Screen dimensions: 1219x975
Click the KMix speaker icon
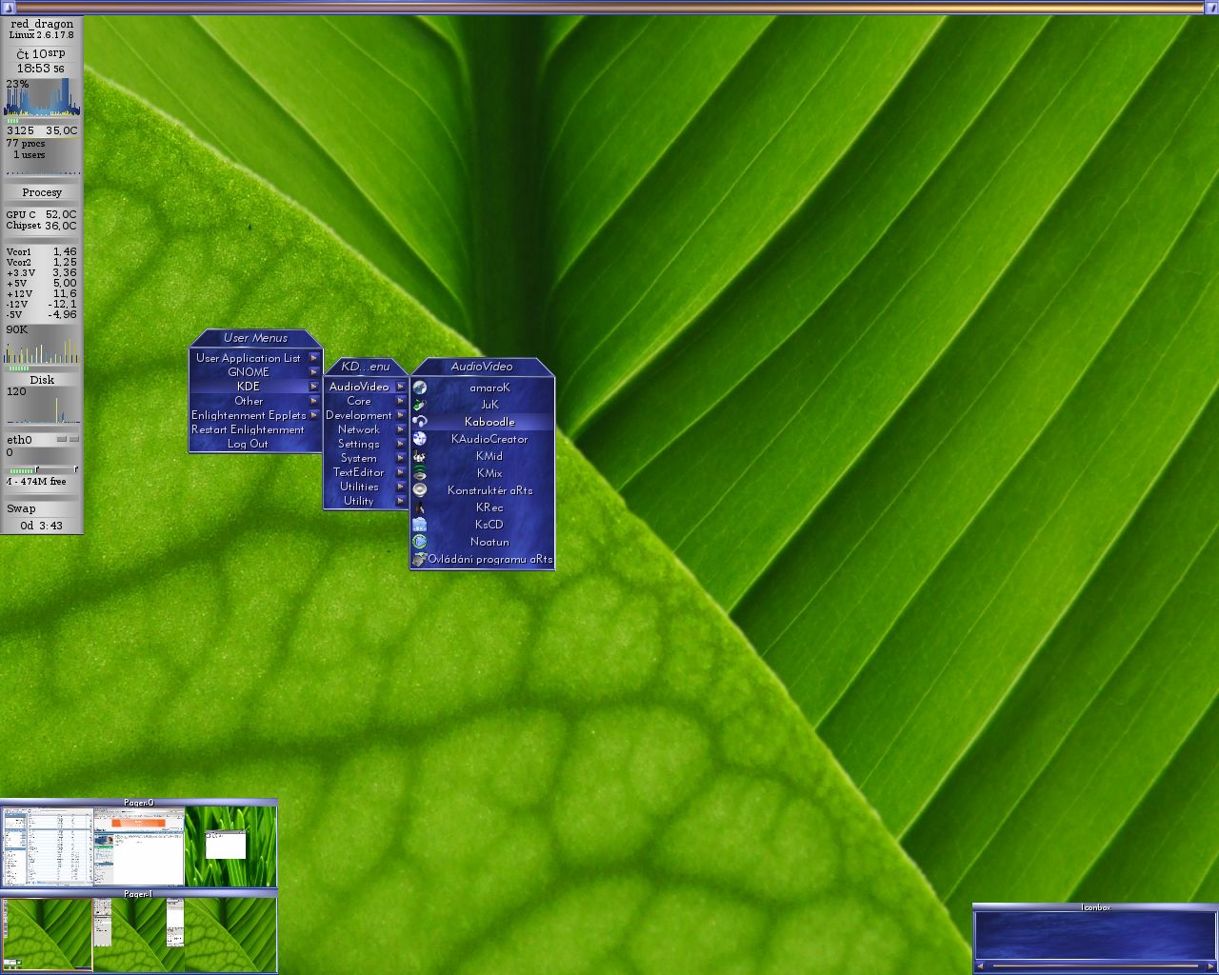pyautogui.click(x=419, y=473)
